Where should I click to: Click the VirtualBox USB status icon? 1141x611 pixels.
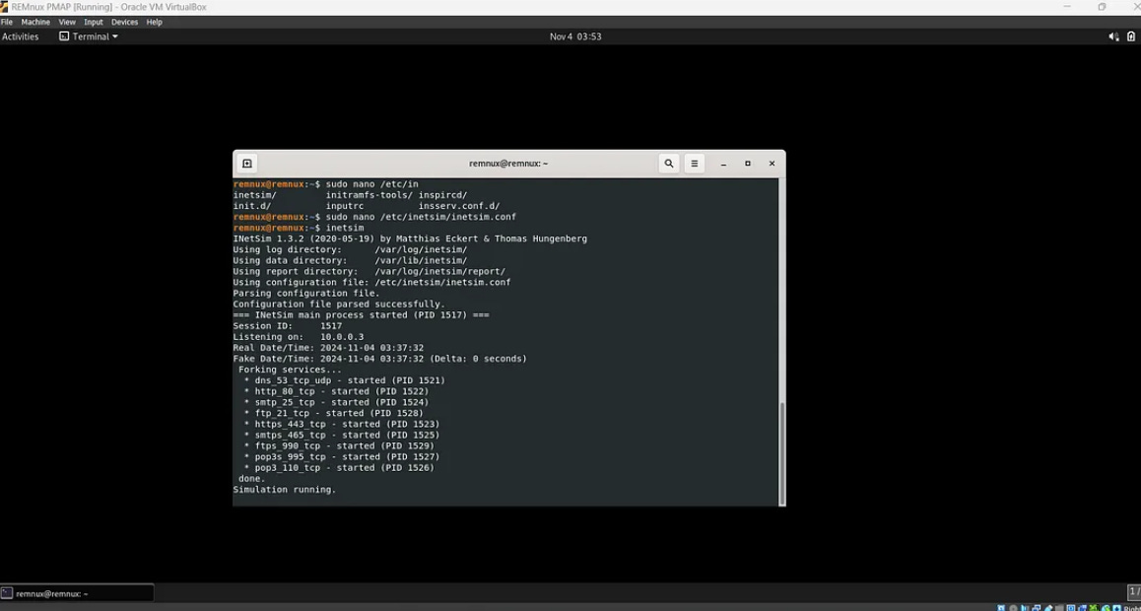coord(1047,607)
